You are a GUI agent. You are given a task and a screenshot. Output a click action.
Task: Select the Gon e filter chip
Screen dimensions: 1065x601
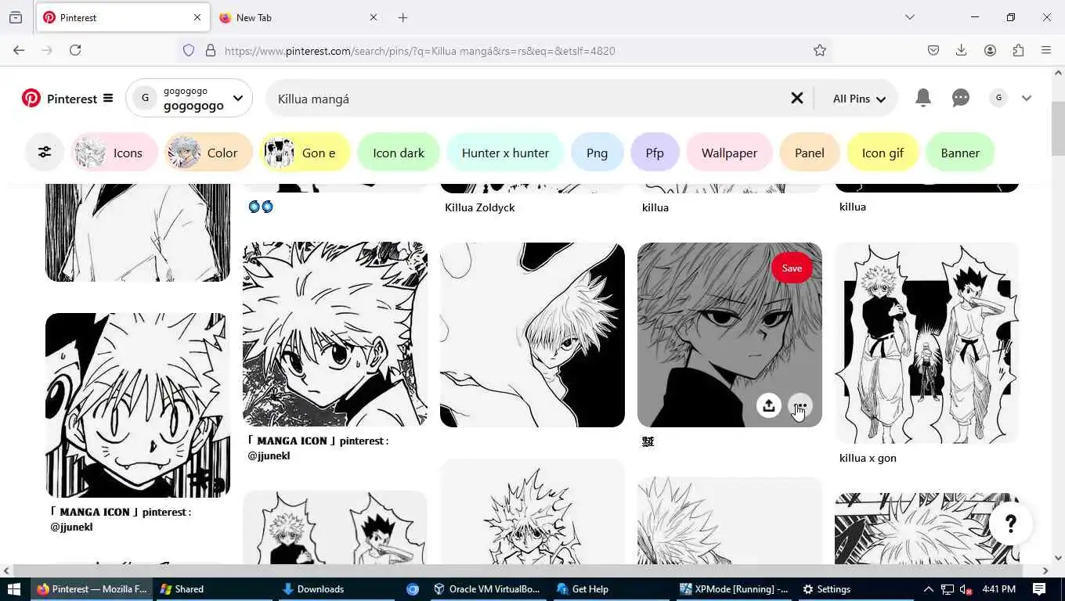305,153
